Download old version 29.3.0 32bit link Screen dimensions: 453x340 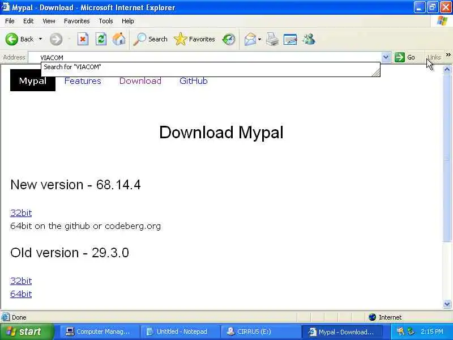21,280
